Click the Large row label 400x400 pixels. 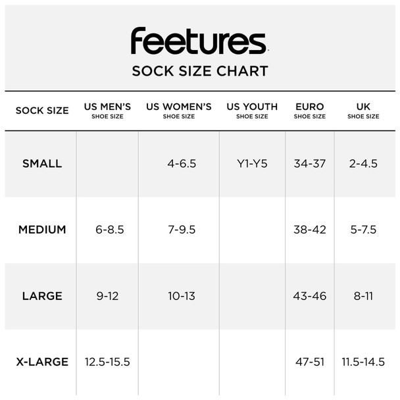pos(42,296)
